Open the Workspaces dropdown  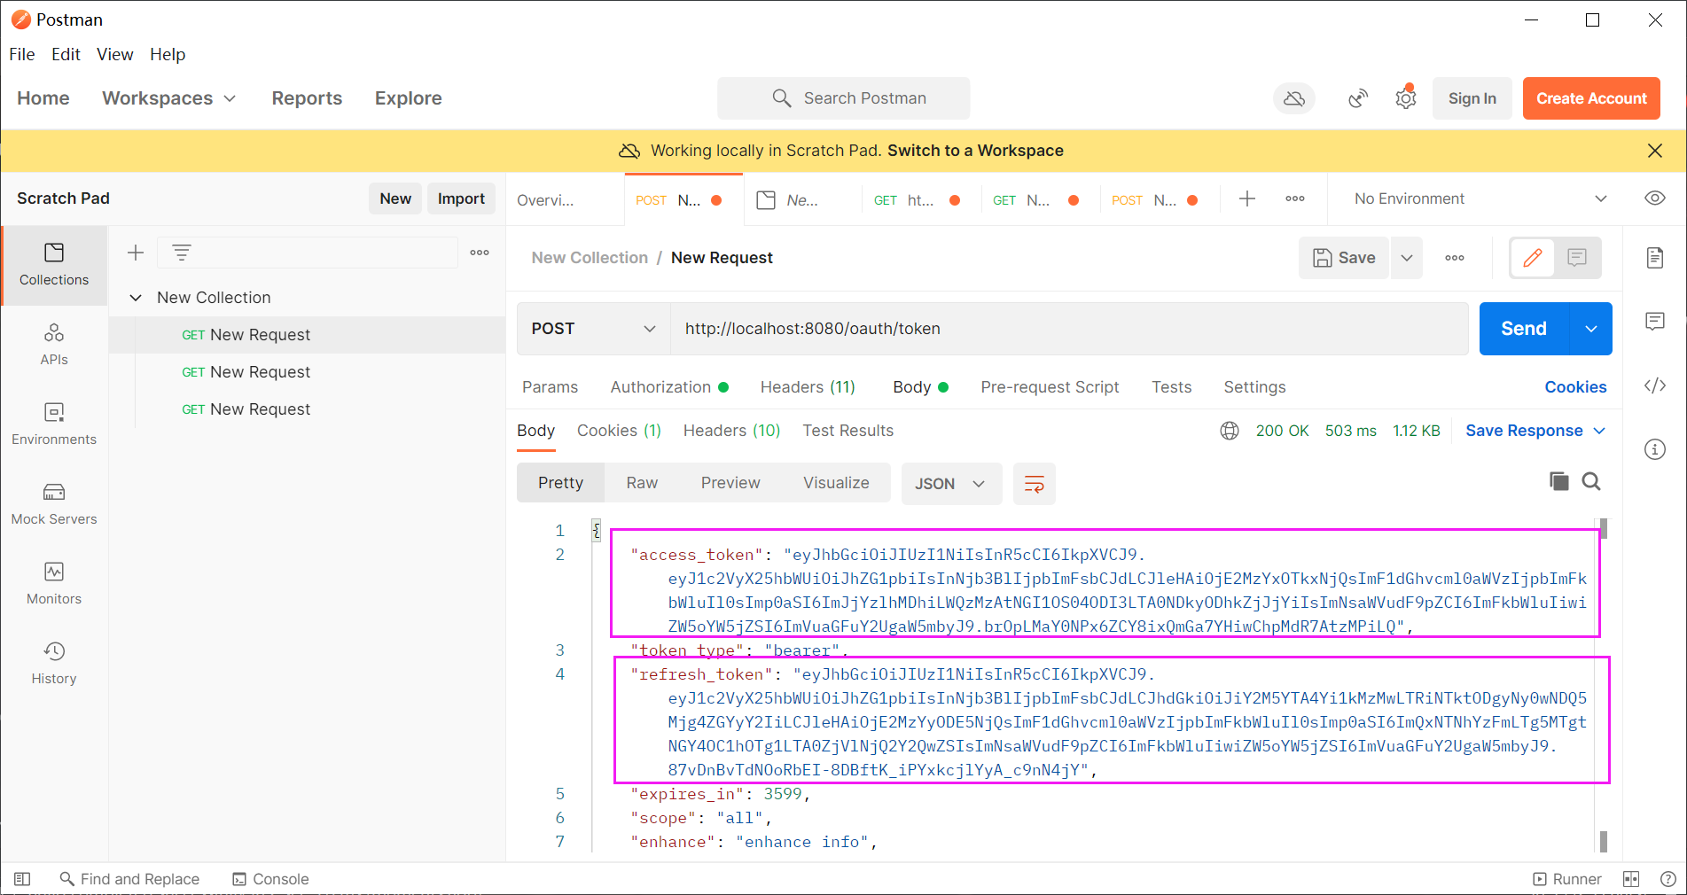168,98
